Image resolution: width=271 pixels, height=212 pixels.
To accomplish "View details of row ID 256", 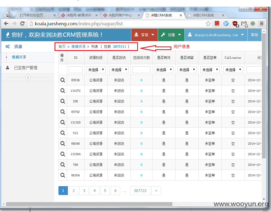I will pos(63,101).
